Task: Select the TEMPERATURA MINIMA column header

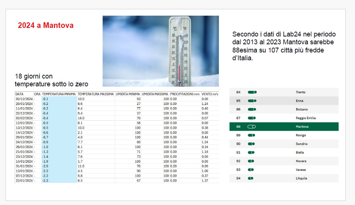Action: pyautogui.click(x=59, y=94)
